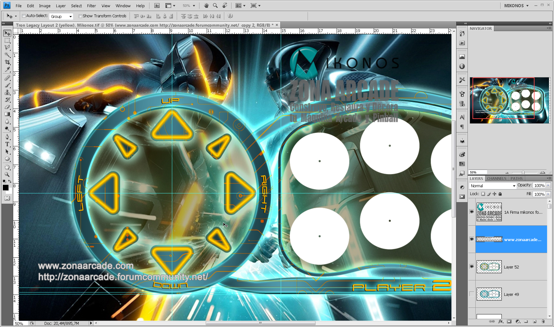Image resolution: width=554 pixels, height=327 pixels.
Task: Switch to the Channels tab
Action: tap(496, 178)
